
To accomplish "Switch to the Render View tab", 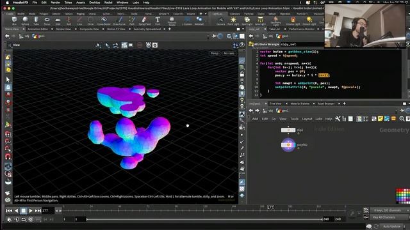I will [x=63, y=29].
